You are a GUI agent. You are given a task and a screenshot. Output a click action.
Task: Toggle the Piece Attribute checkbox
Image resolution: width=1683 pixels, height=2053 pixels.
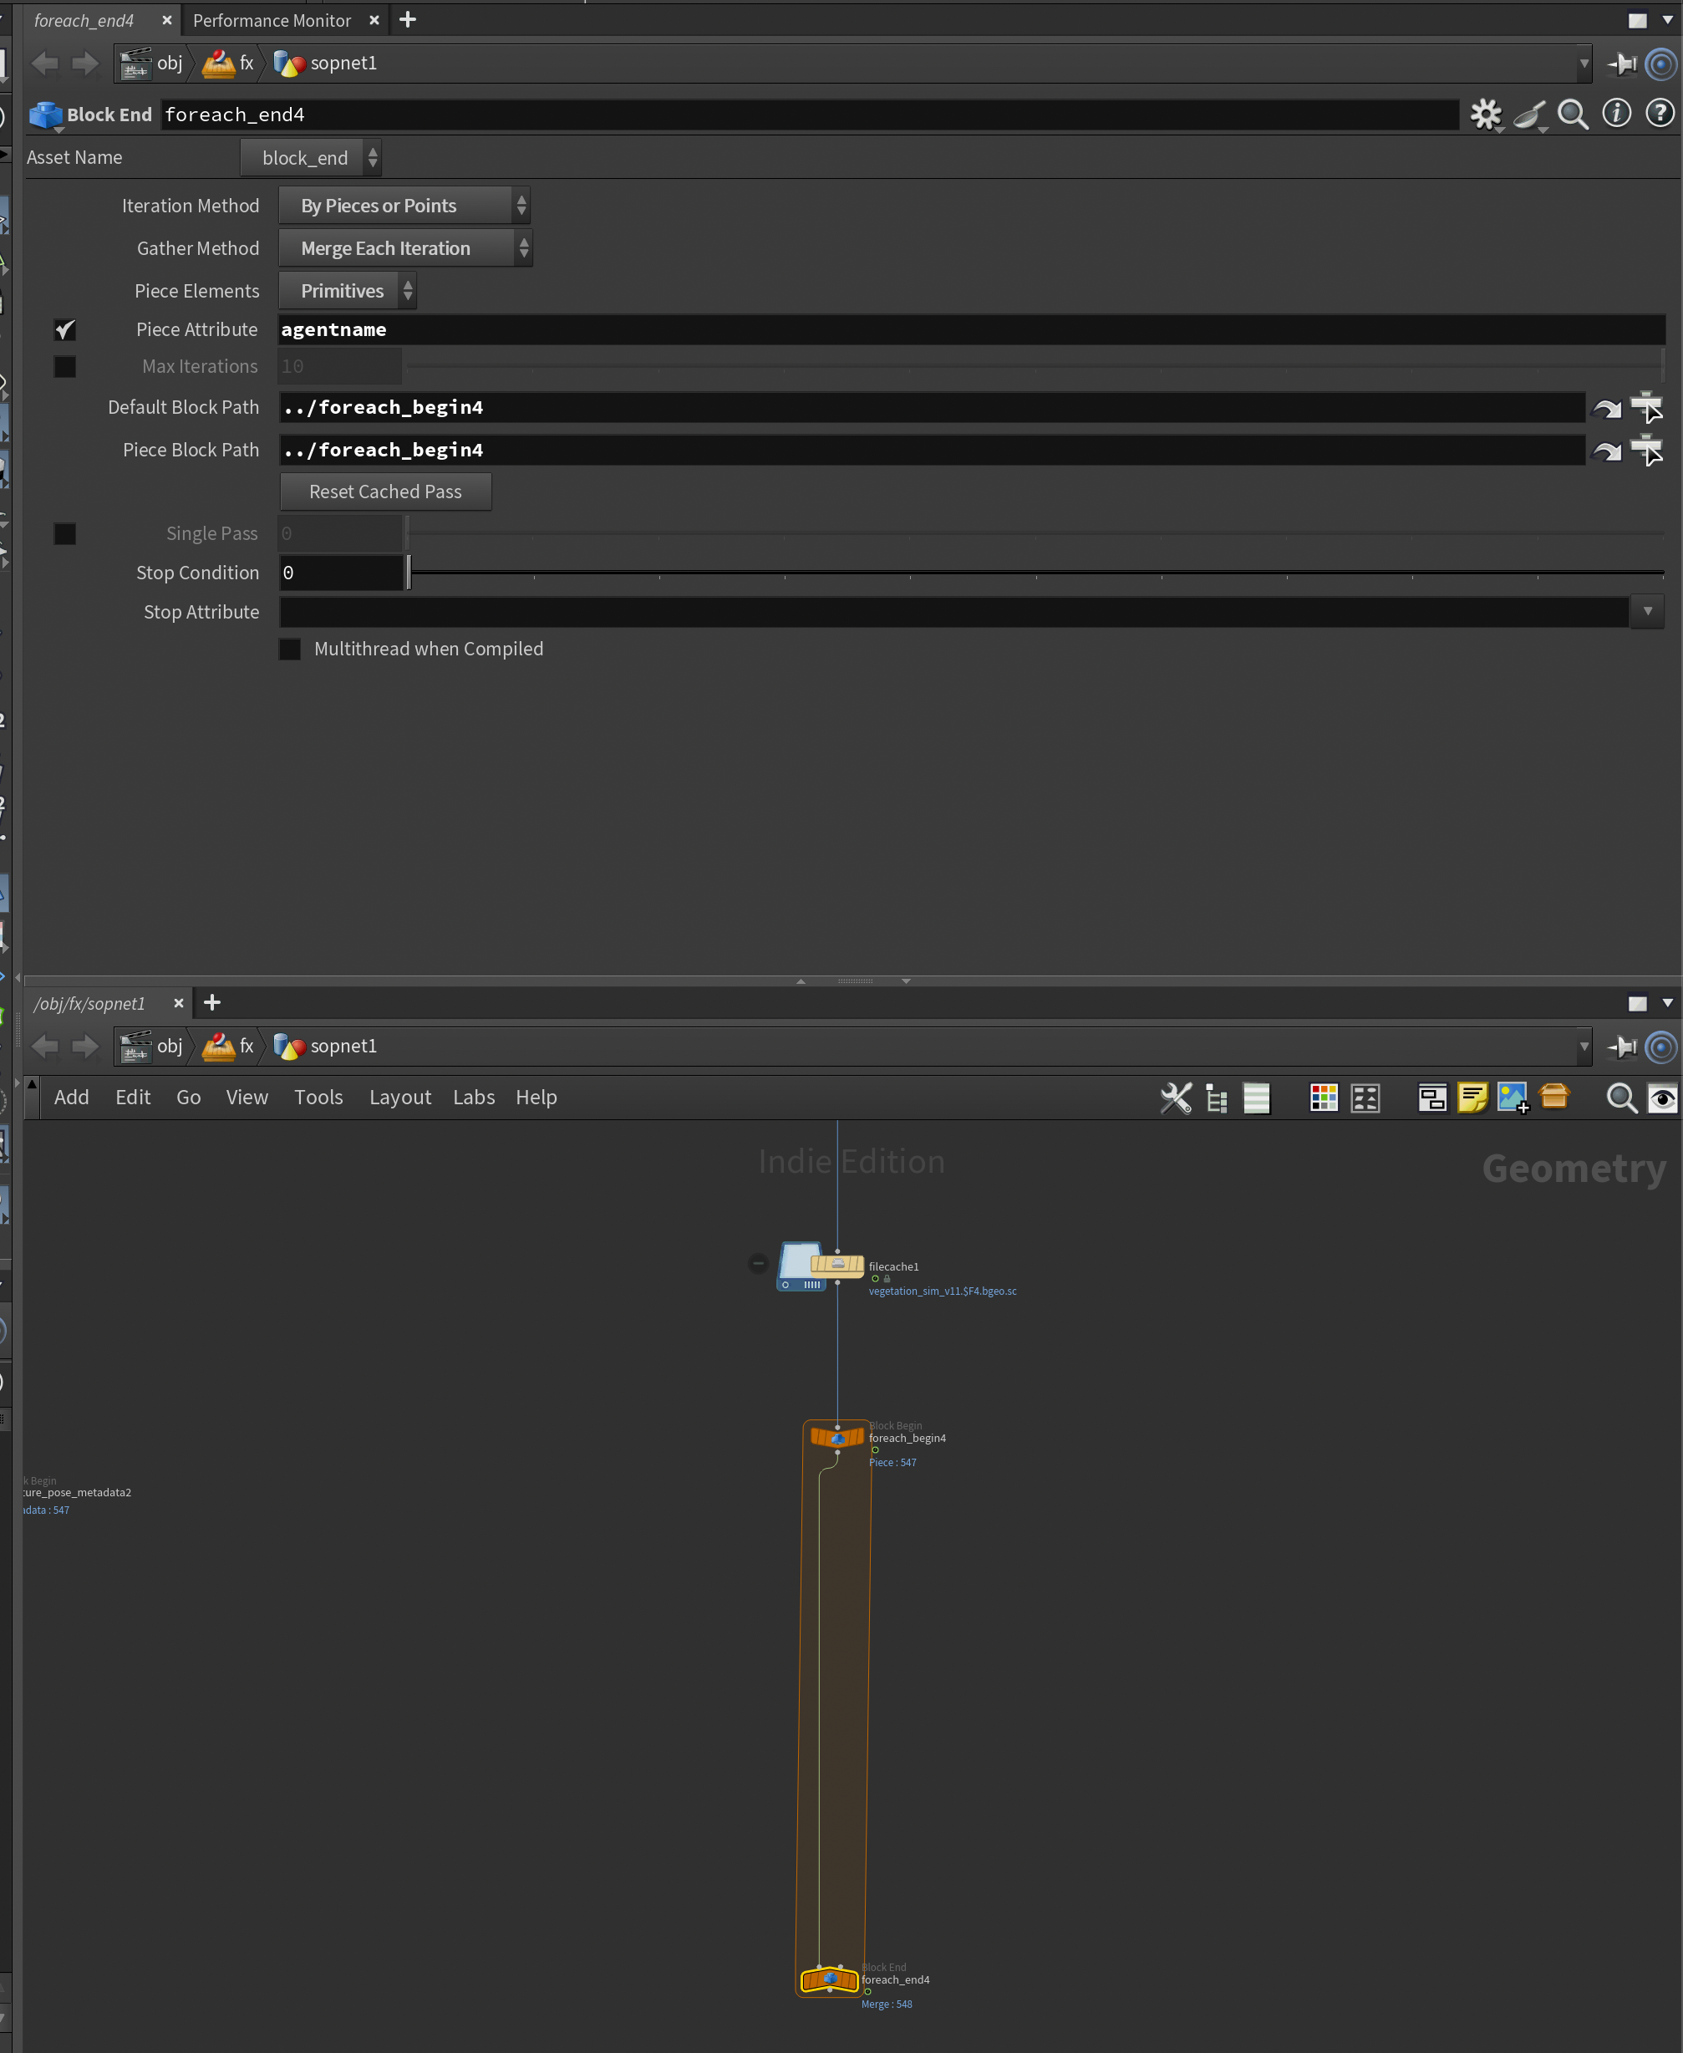[x=65, y=329]
